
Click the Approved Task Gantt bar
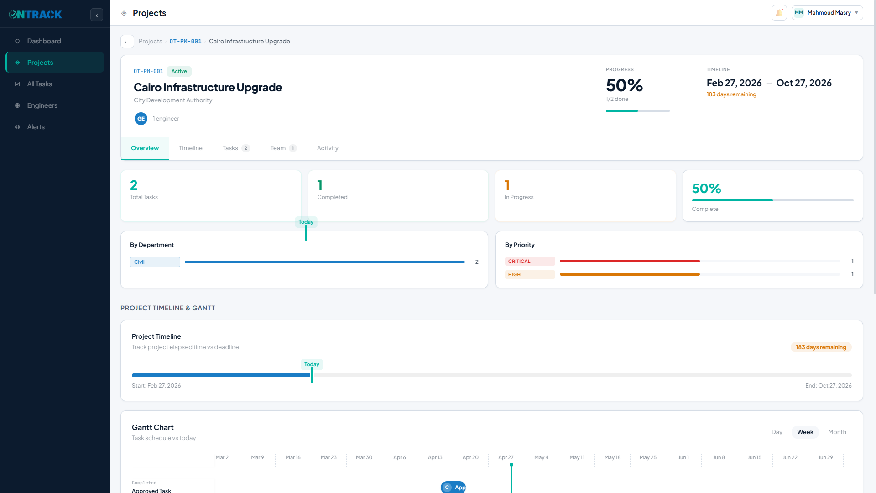pos(454,487)
